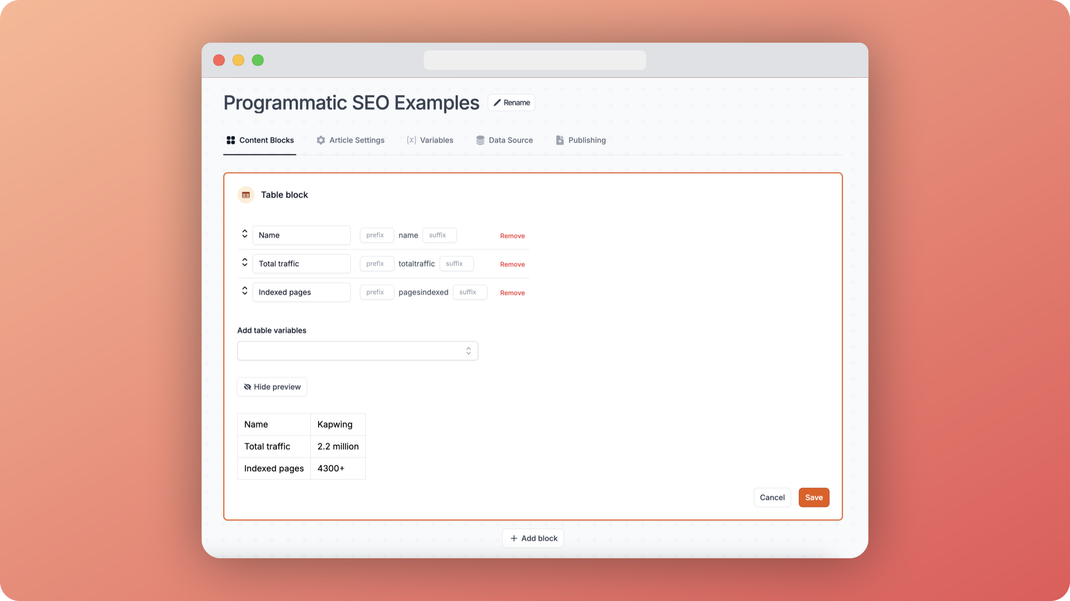Viewport: 1070px width, 601px height.
Task: Toggle Hide preview eye button
Action: (x=272, y=387)
